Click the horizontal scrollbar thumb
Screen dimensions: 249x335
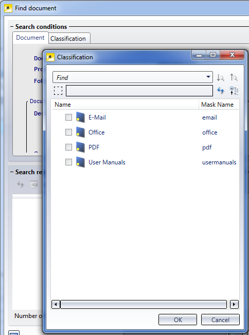(x=144, y=304)
